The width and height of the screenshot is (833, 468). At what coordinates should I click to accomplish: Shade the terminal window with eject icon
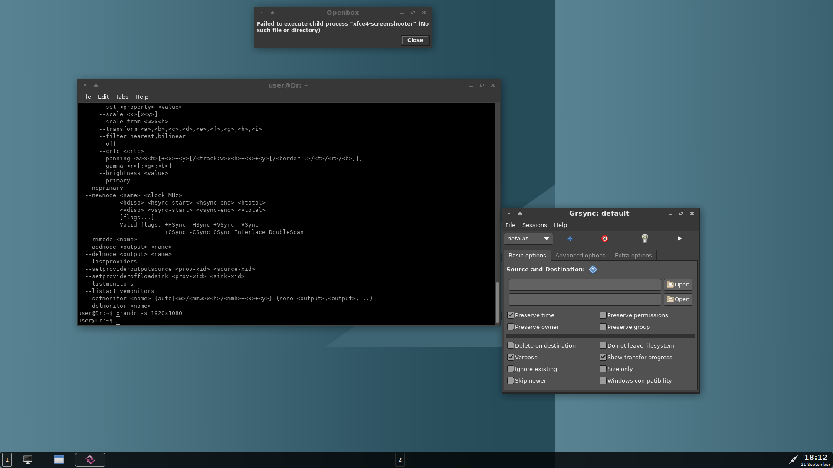(x=96, y=86)
